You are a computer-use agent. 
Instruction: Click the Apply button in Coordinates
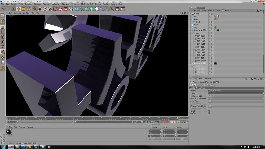pos(182,139)
